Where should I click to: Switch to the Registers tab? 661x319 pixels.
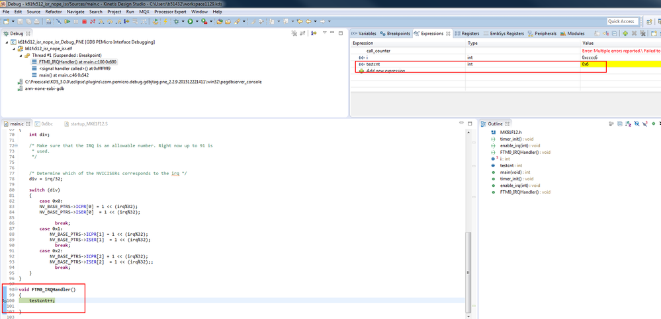[x=467, y=33]
